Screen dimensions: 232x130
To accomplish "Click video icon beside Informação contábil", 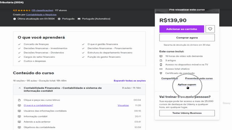I will click(x=19, y=116).
